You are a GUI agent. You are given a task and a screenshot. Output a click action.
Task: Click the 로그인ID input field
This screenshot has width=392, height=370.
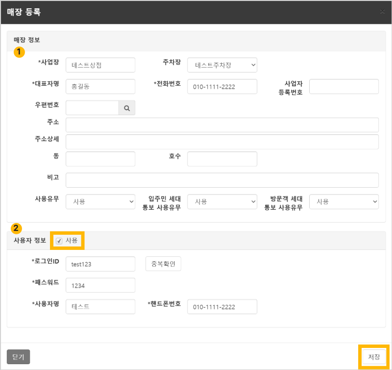pyautogui.click(x=100, y=264)
